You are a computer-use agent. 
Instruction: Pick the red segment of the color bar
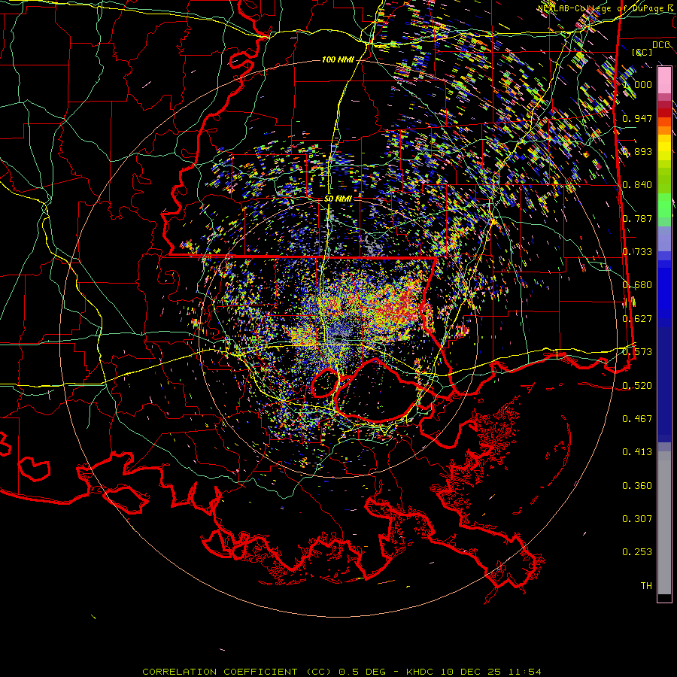pyautogui.click(x=664, y=113)
